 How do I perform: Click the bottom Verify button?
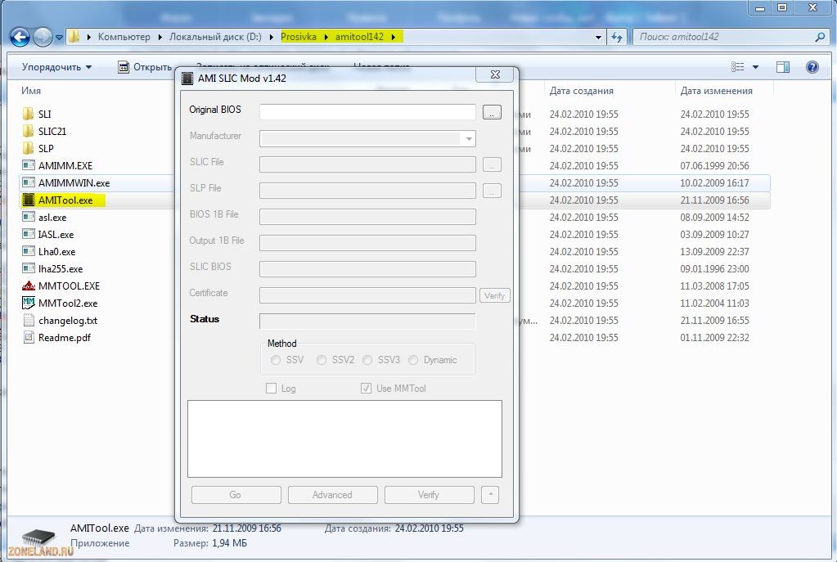(430, 495)
